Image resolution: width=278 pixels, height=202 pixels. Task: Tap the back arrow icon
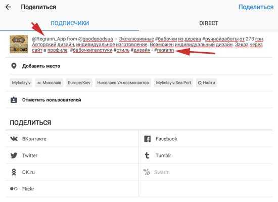(8, 7)
